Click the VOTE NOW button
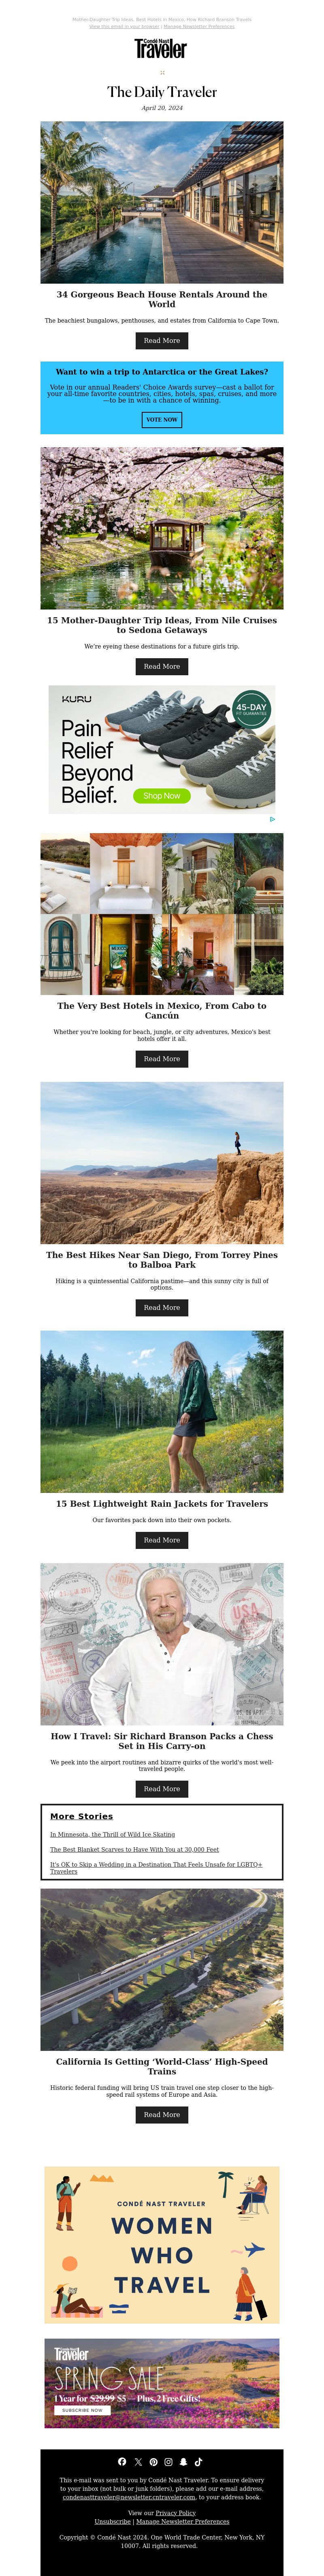 162,420
